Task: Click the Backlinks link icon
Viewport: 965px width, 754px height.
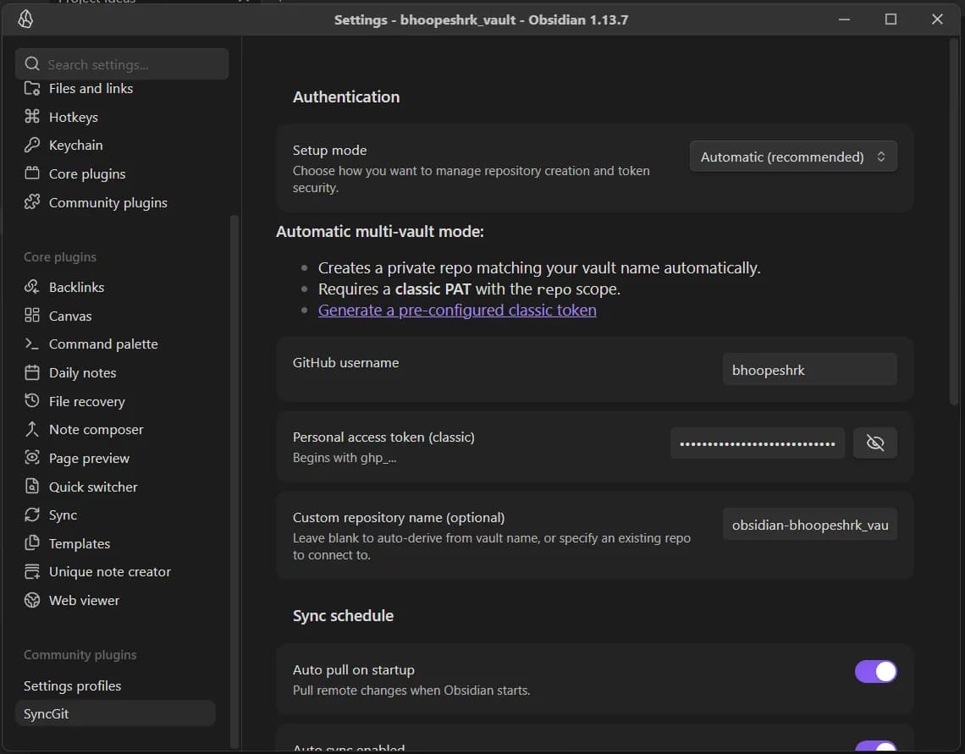Action: (x=32, y=287)
